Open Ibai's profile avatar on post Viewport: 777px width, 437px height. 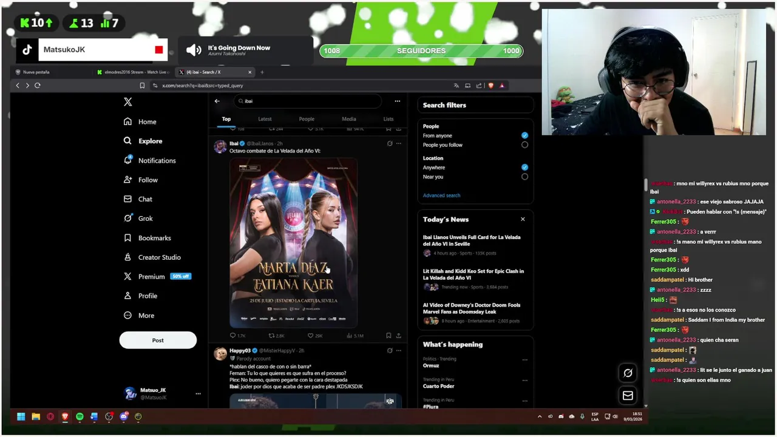point(220,146)
